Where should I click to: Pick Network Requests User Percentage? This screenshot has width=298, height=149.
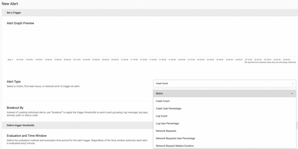tap(224, 138)
